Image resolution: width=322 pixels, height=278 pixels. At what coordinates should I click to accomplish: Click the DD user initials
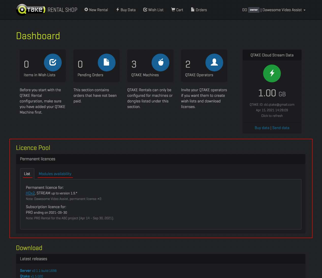[245, 10]
